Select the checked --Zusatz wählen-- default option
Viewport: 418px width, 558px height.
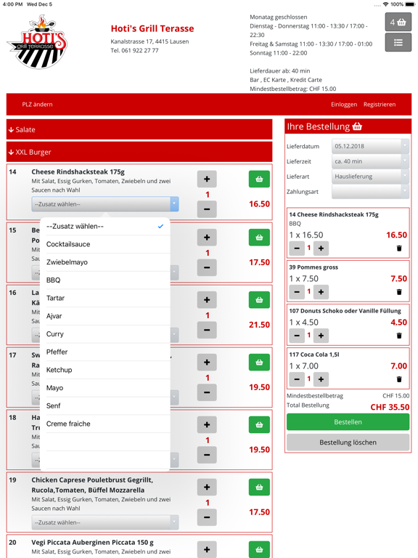[104, 227]
